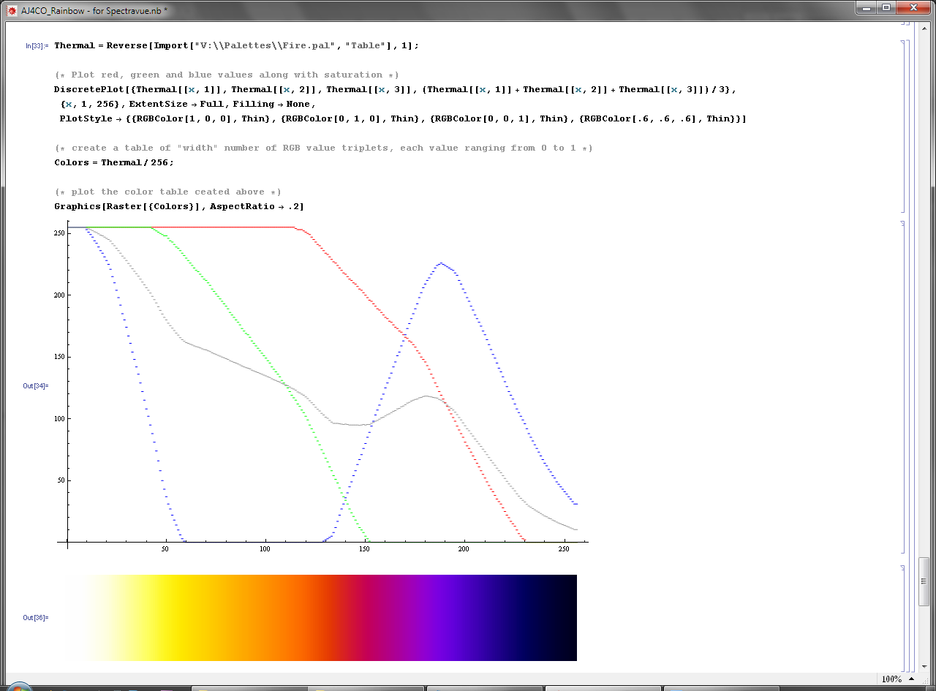Click the In[33]:= cell label
The height and width of the screenshot is (691, 936).
[x=37, y=46]
